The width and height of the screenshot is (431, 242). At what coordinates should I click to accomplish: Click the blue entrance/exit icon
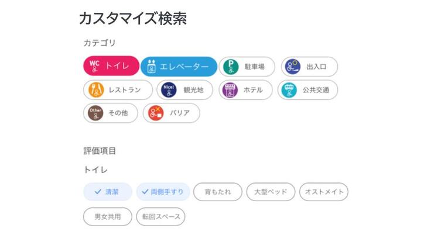coord(293,67)
